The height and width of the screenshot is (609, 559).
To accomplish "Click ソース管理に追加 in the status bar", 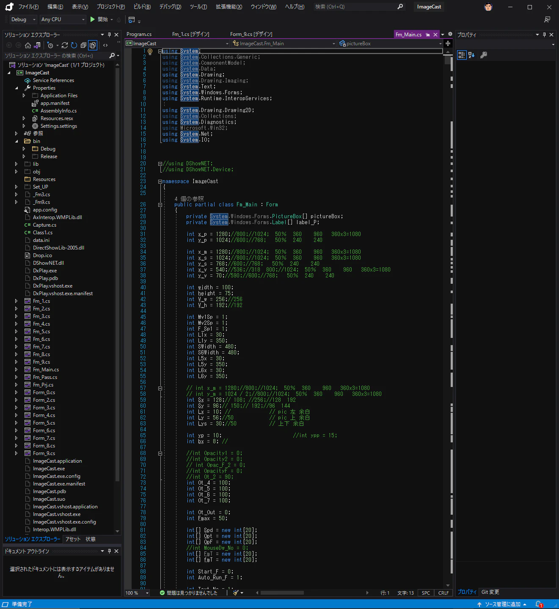I will coord(502,604).
